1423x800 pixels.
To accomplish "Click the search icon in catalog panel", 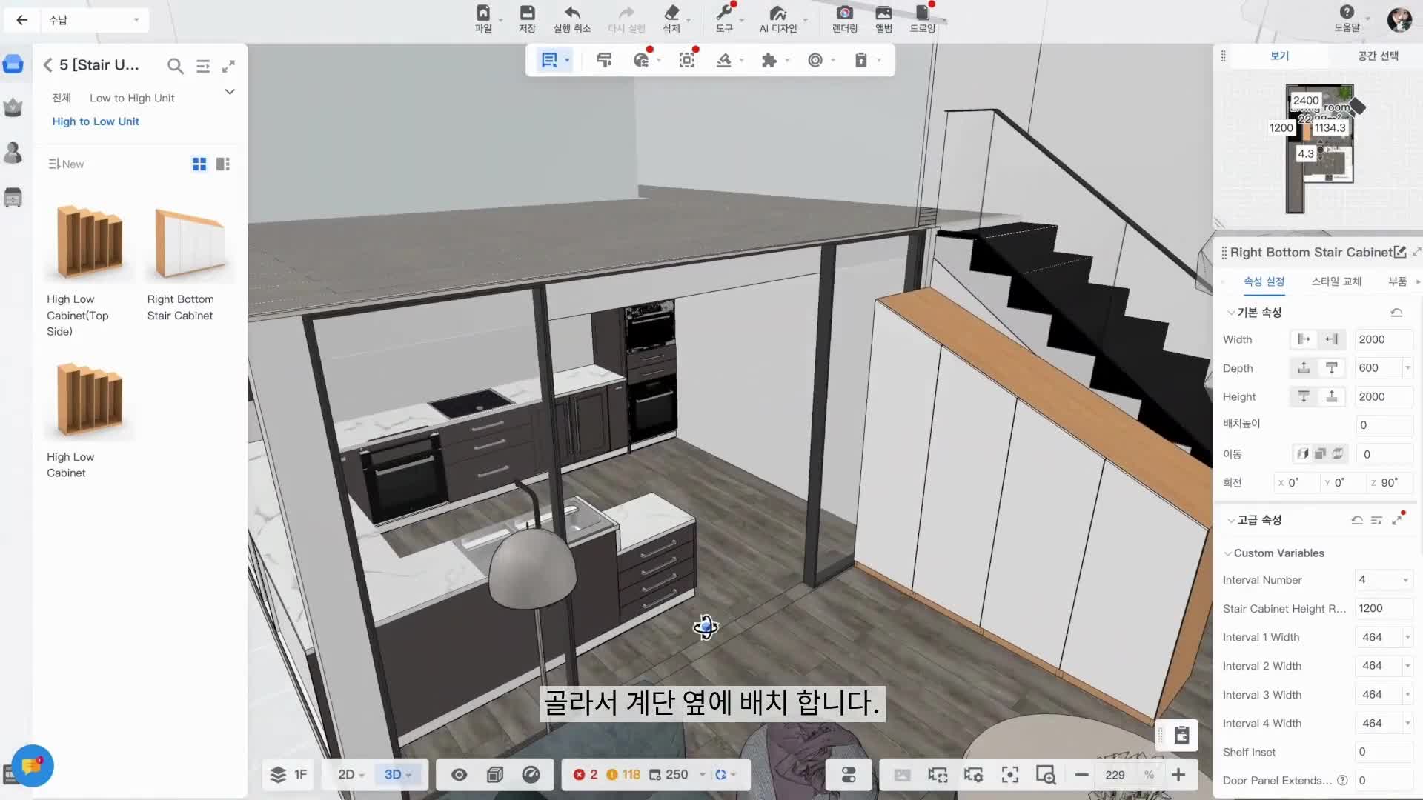I will (175, 66).
